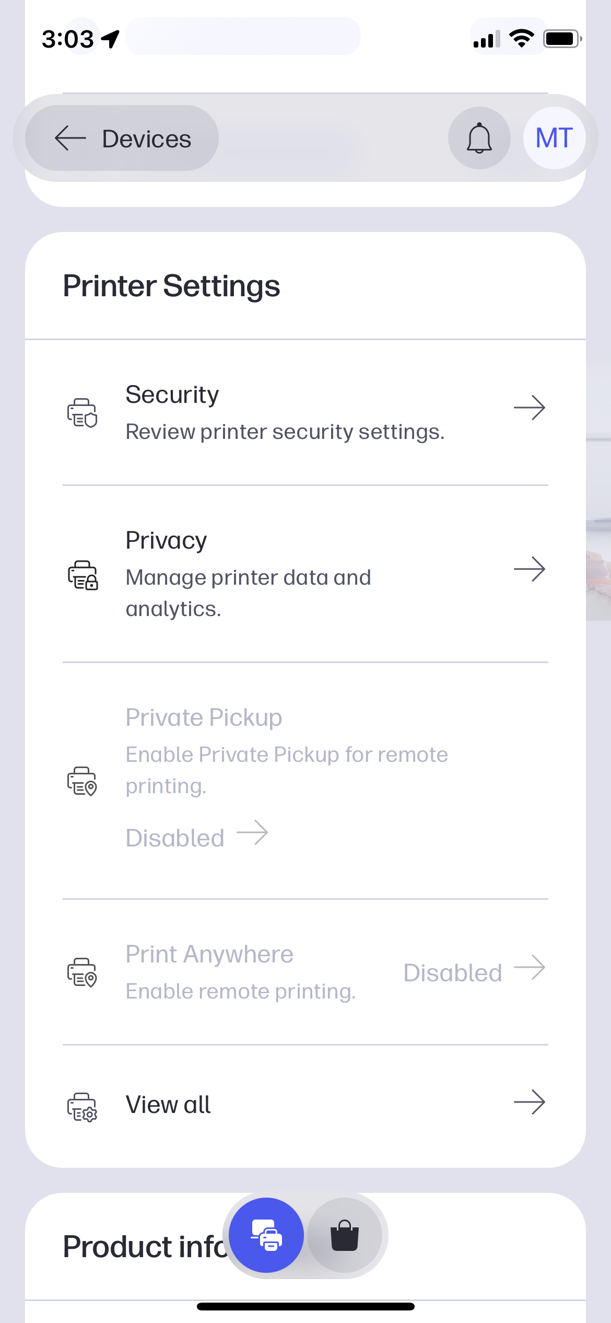Screen dimensions: 611x1323
Task: Select the Security menu row title
Action: (x=172, y=394)
